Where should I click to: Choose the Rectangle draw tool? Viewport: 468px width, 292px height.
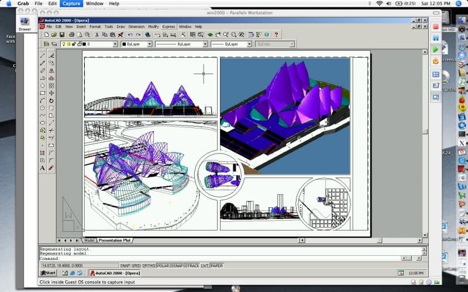click(x=43, y=93)
